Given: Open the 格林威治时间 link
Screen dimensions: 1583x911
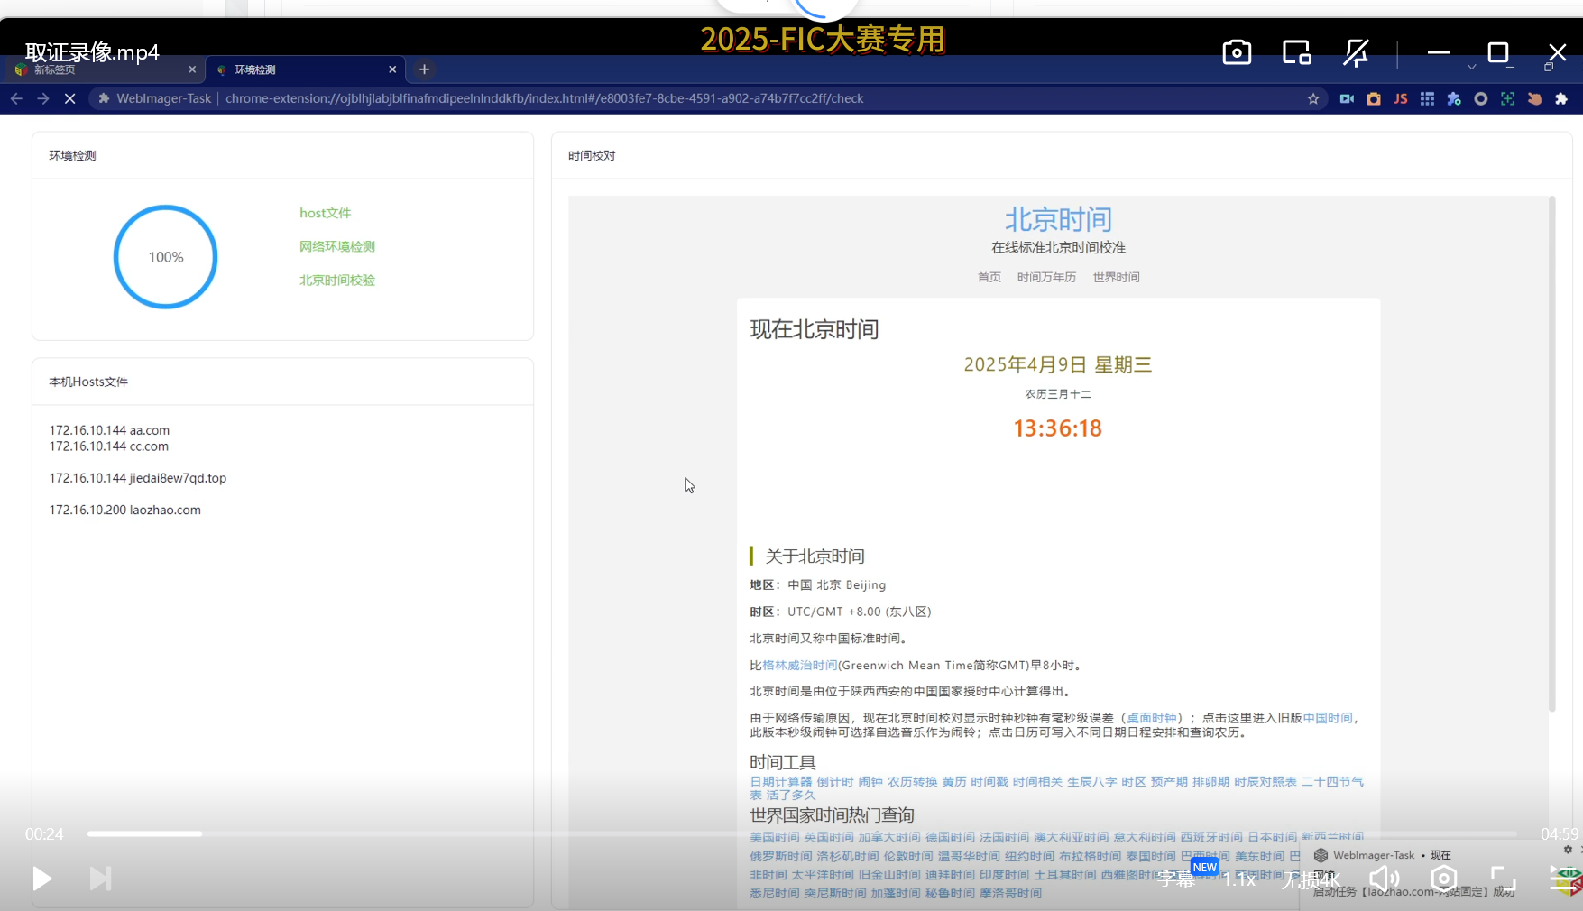Looking at the screenshot, I should point(800,666).
